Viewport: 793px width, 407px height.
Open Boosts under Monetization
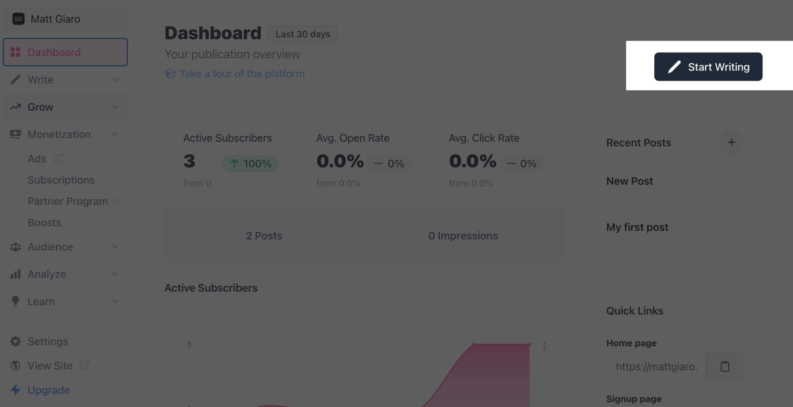pos(44,222)
